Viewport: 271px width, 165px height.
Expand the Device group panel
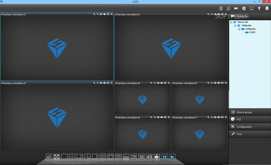tap(250, 112)
